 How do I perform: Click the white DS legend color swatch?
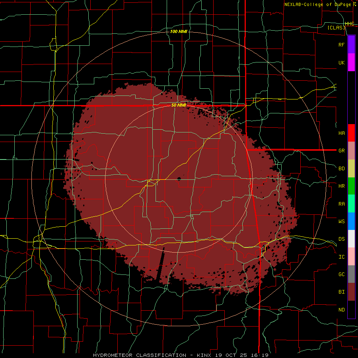pyautogui.click(x=351, y=239)
